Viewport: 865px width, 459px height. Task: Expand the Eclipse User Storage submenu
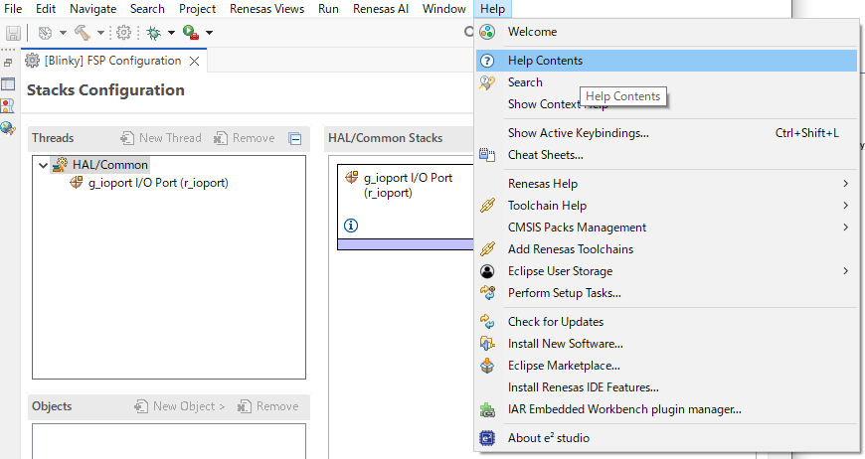[666, 271]
